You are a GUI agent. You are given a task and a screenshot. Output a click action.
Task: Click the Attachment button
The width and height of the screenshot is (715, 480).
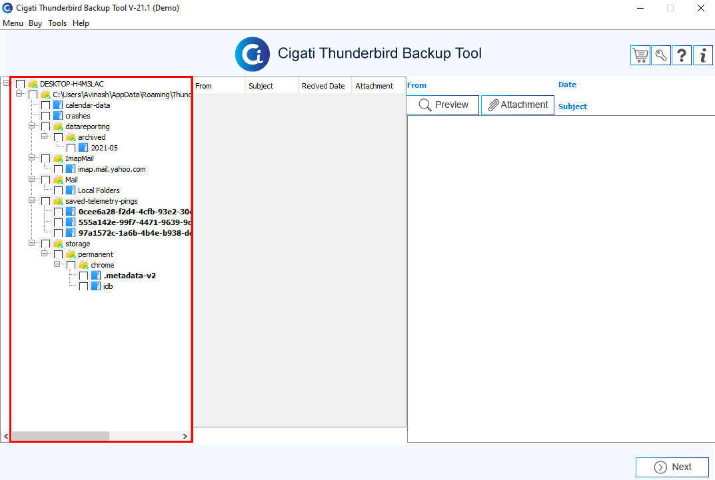click(518, 105)
